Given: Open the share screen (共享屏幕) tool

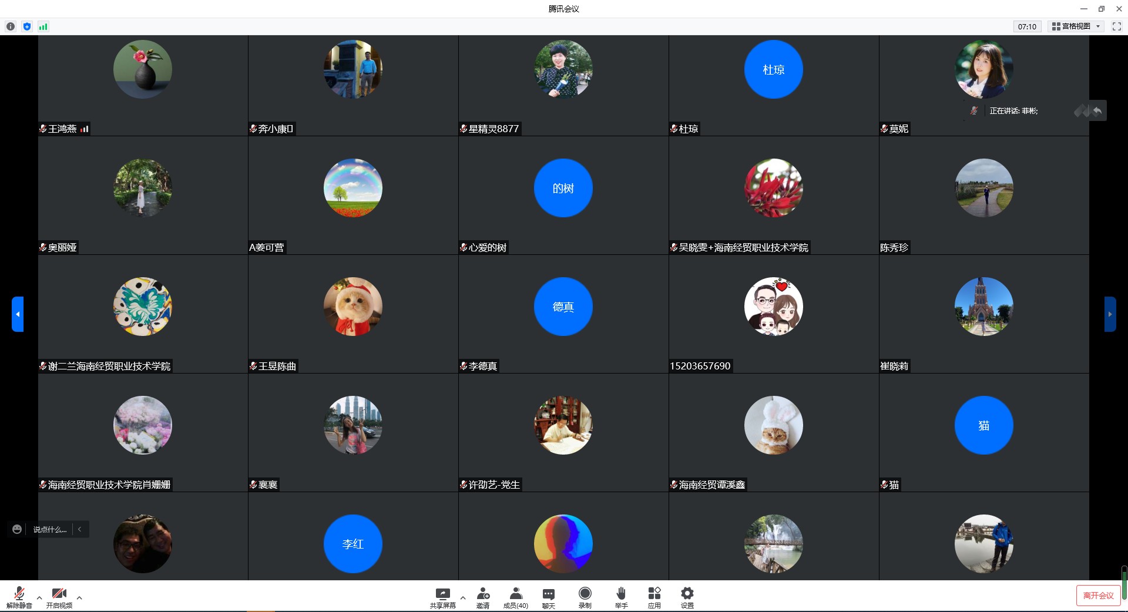Looking at the screenshot, I should 442,597.
